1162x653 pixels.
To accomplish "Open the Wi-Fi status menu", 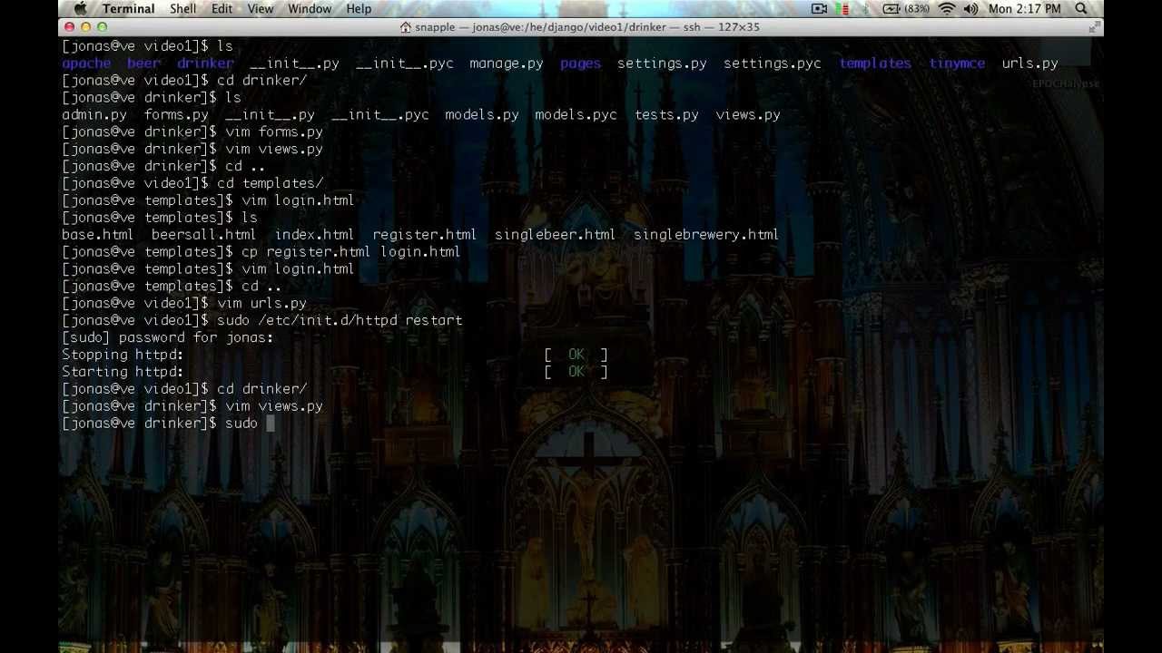I will coord(947,8).
